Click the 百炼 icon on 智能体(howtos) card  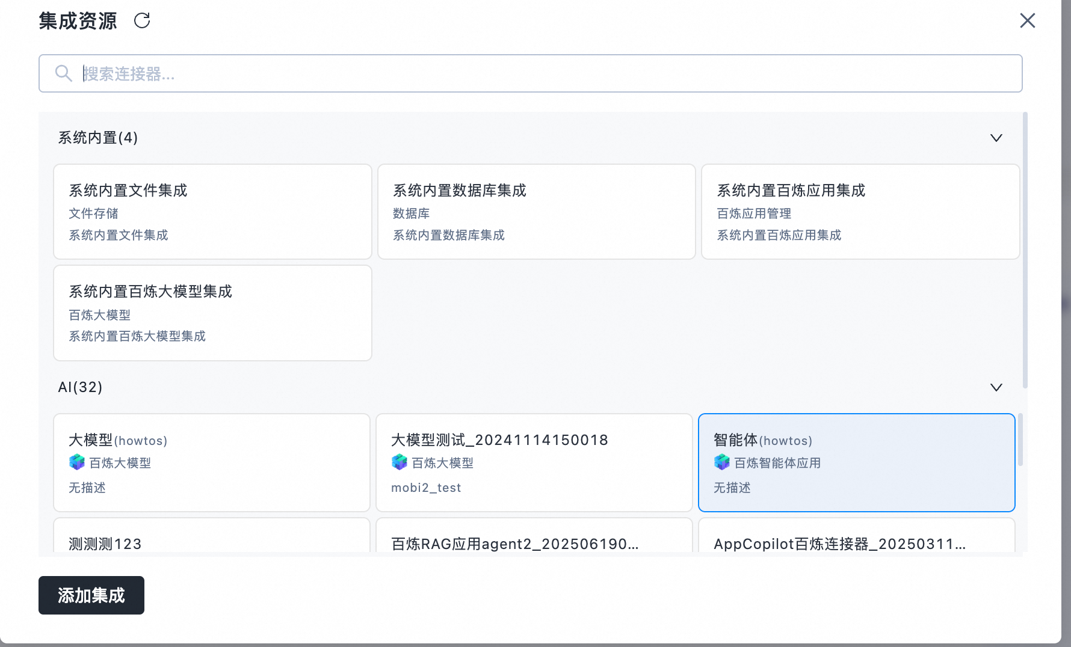[x=722, y=462]
